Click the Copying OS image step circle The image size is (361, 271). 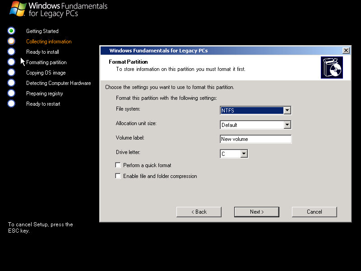11,72
